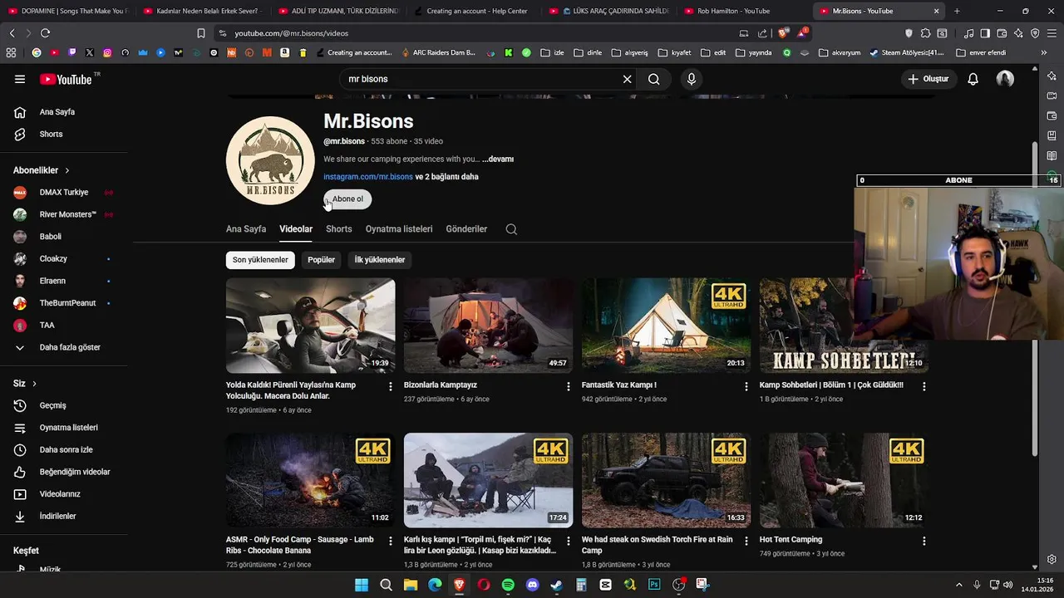Subscribe with the Abone ol button
The width and height of the screenshot is (1064, 598).
point(347,199)
